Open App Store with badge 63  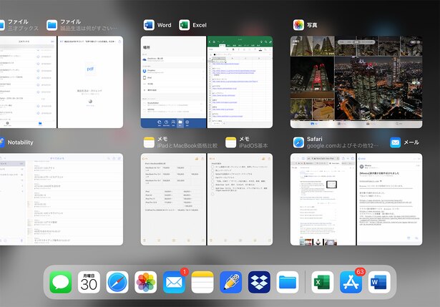click(x=351, y=282)
